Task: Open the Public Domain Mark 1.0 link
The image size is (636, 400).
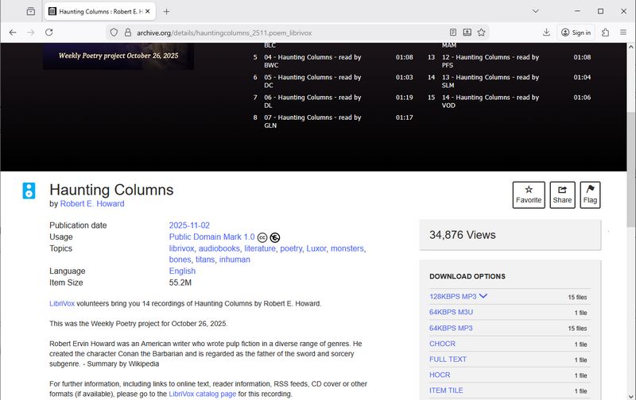Action: coord(211,237)
